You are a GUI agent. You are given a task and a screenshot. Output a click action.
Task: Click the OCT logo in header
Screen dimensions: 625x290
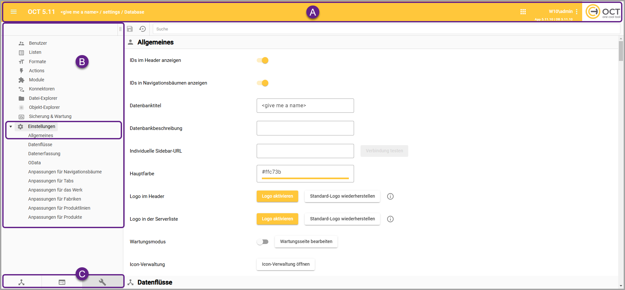click(602, 12)
